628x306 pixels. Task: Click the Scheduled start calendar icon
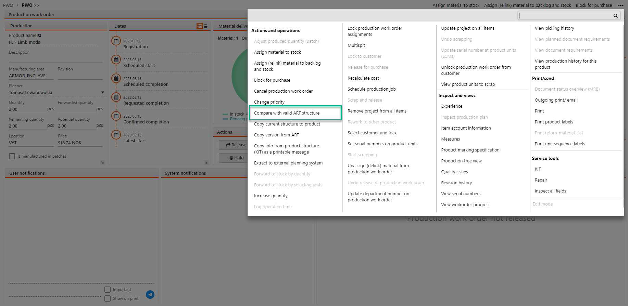coord(116,60)
